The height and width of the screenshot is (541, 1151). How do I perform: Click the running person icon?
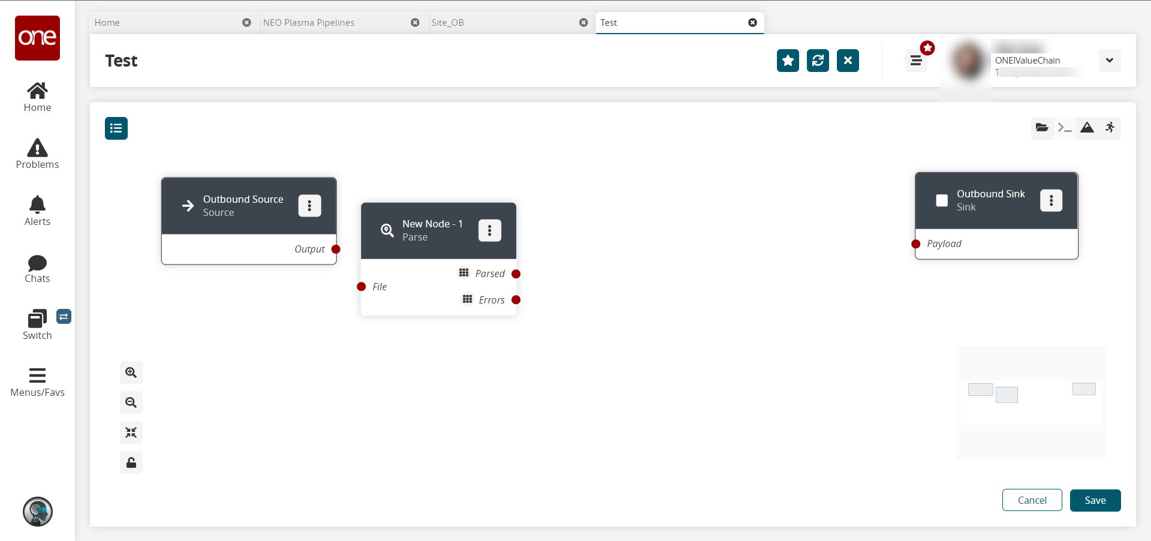pos(1110,128)
